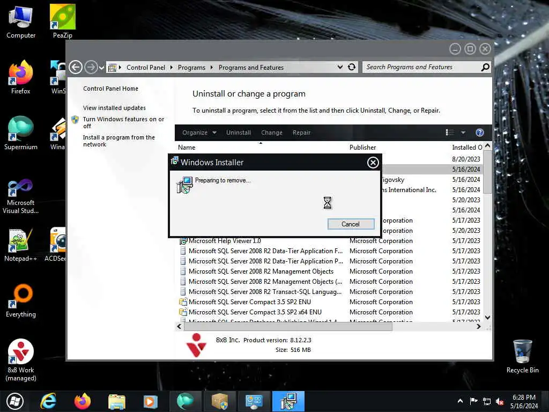
Task: Open the Supermium desktop shortcut
Action: tap(21, 133)
